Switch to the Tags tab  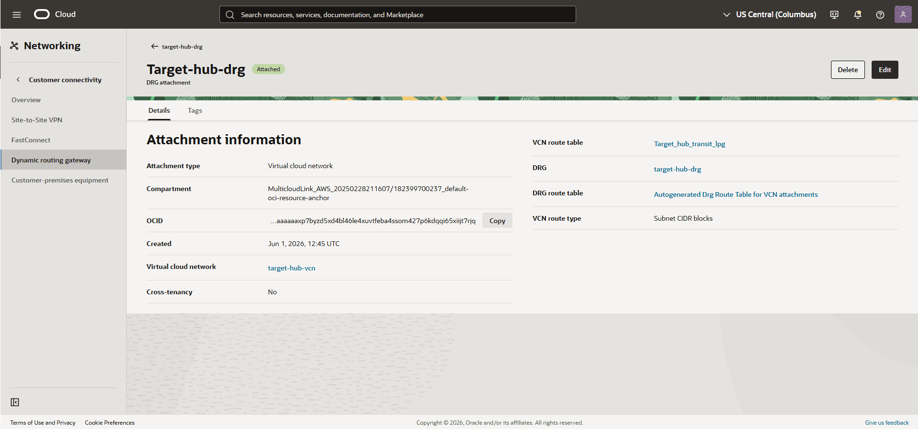195,110
